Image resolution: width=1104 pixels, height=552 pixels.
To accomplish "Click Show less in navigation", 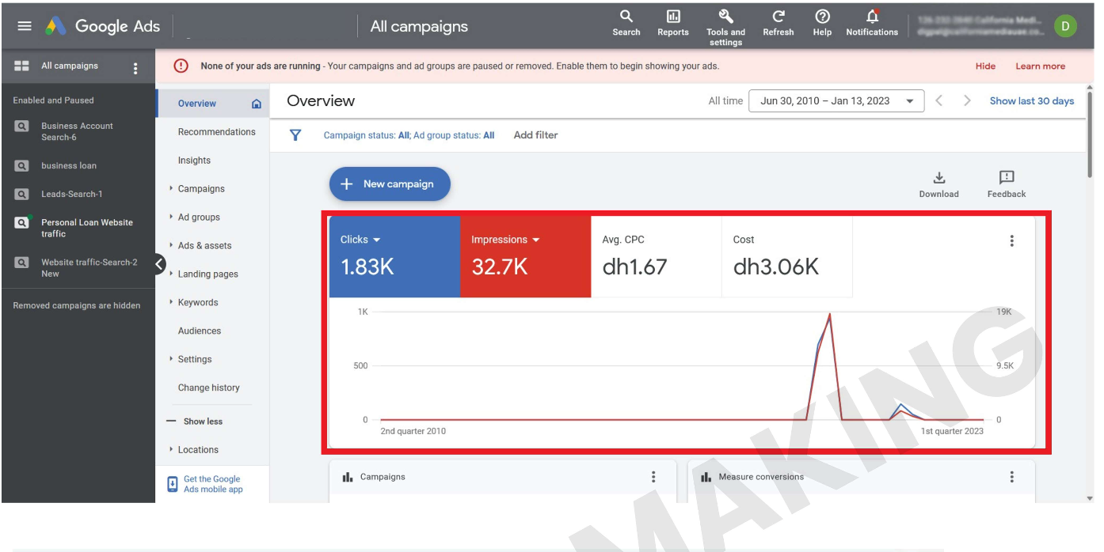I will coord(195,422).
